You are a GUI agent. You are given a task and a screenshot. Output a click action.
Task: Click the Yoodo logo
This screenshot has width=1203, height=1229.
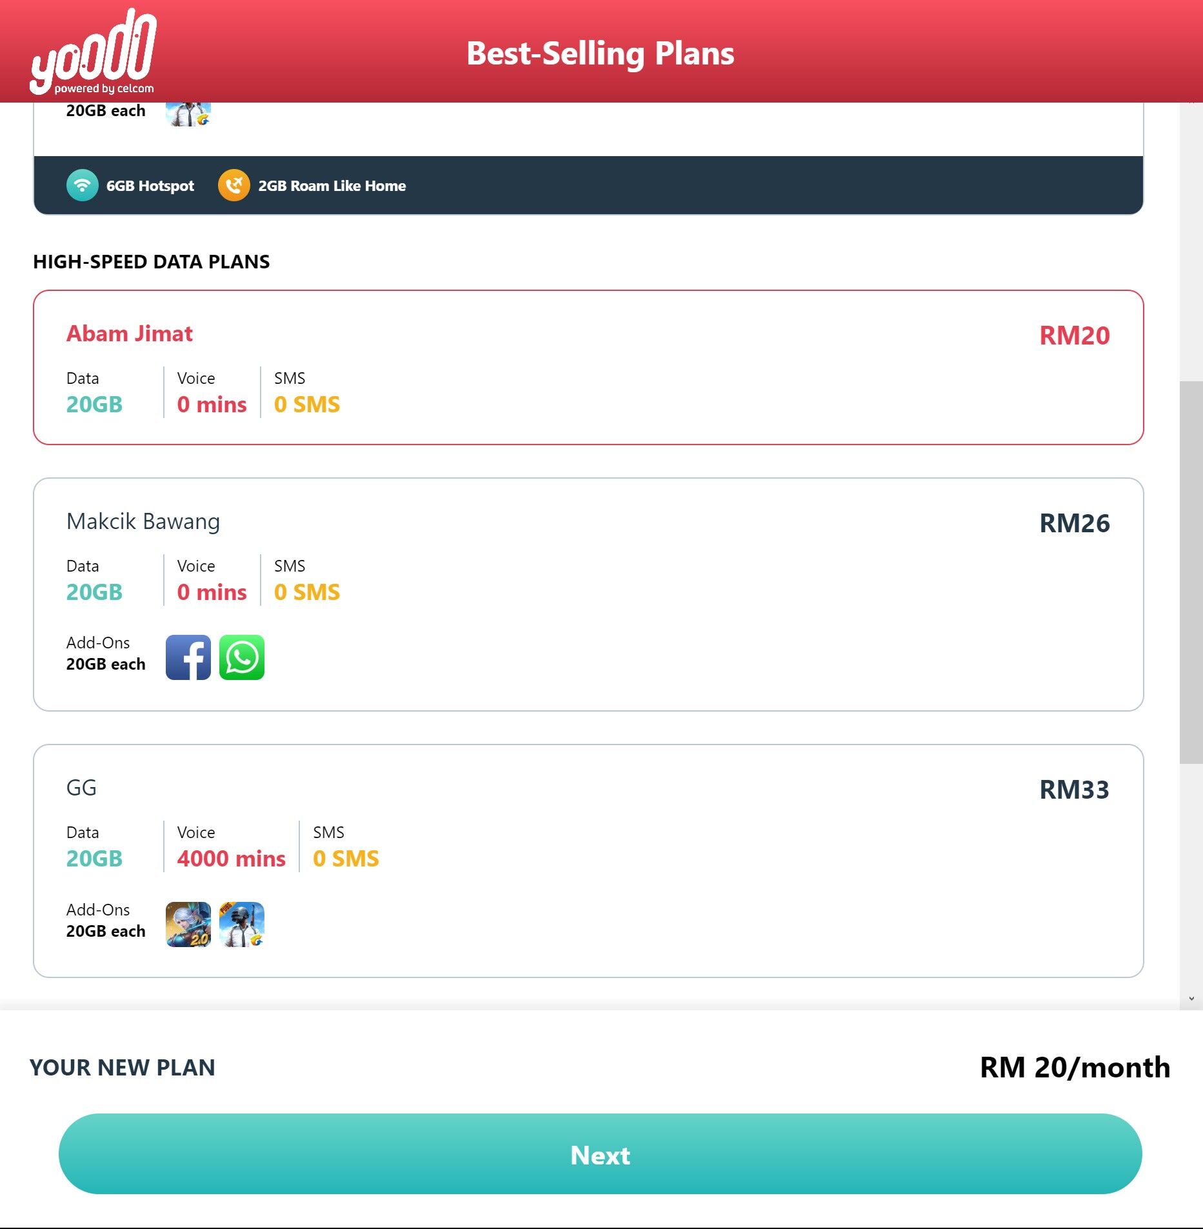pyautogui.click(x=93, y=52)
